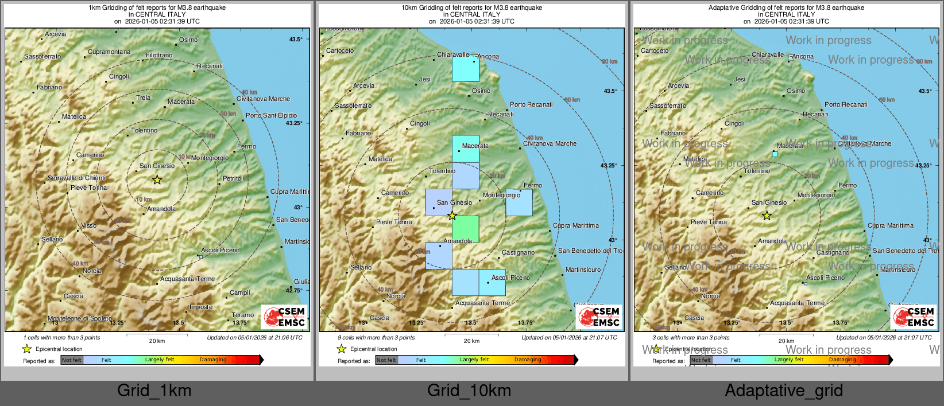Click 'Acquasanta Terme' on the Grid_1km map
944x406 pixels.
coord(188,279)
